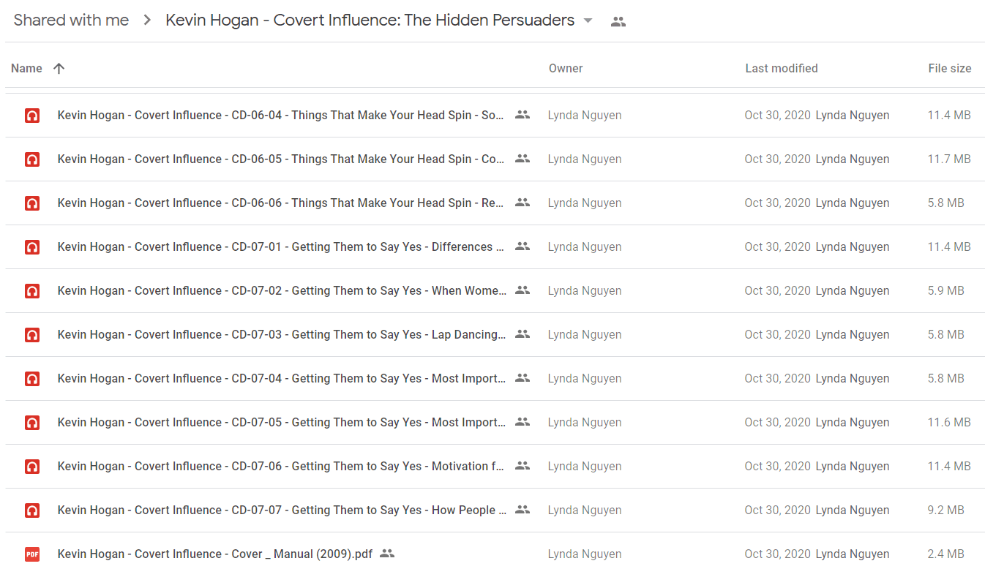Click owner Lynda Nguyen on CD-06-04 row
This screenshot has width=985, height=569.
pyautogui.click(x=585, y=115)
